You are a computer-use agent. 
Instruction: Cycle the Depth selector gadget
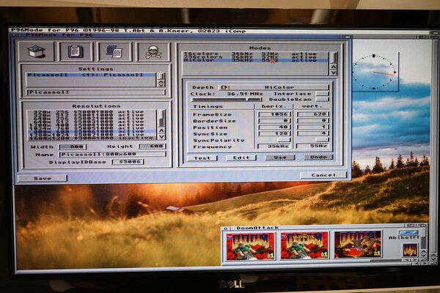click(224, 87)
